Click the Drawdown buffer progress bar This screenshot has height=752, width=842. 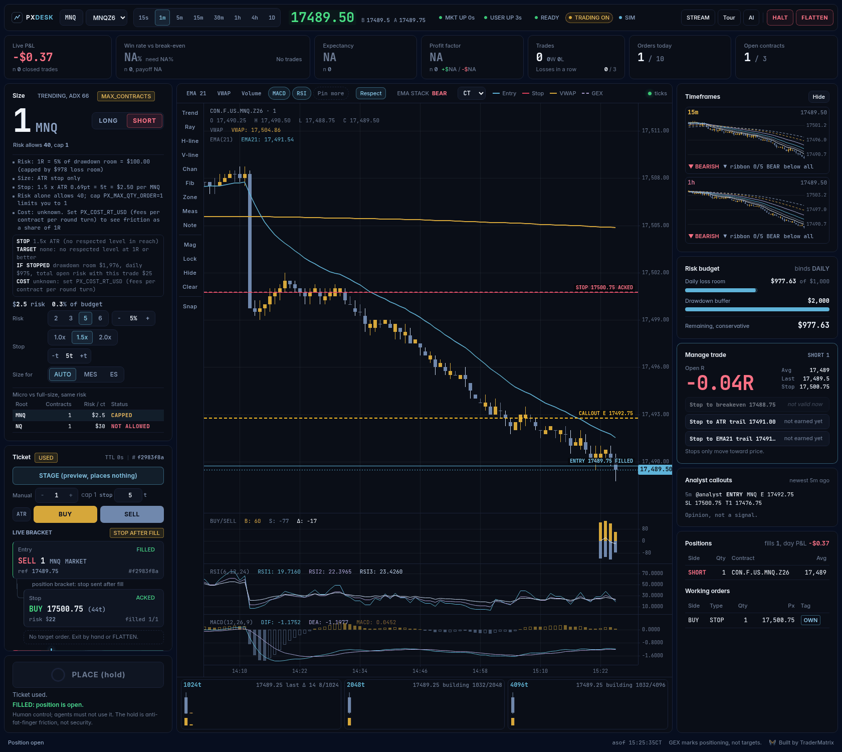[x=757, y=309]
